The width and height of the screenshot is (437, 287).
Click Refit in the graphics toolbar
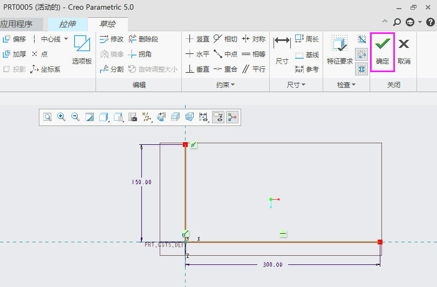pos(47,117)
